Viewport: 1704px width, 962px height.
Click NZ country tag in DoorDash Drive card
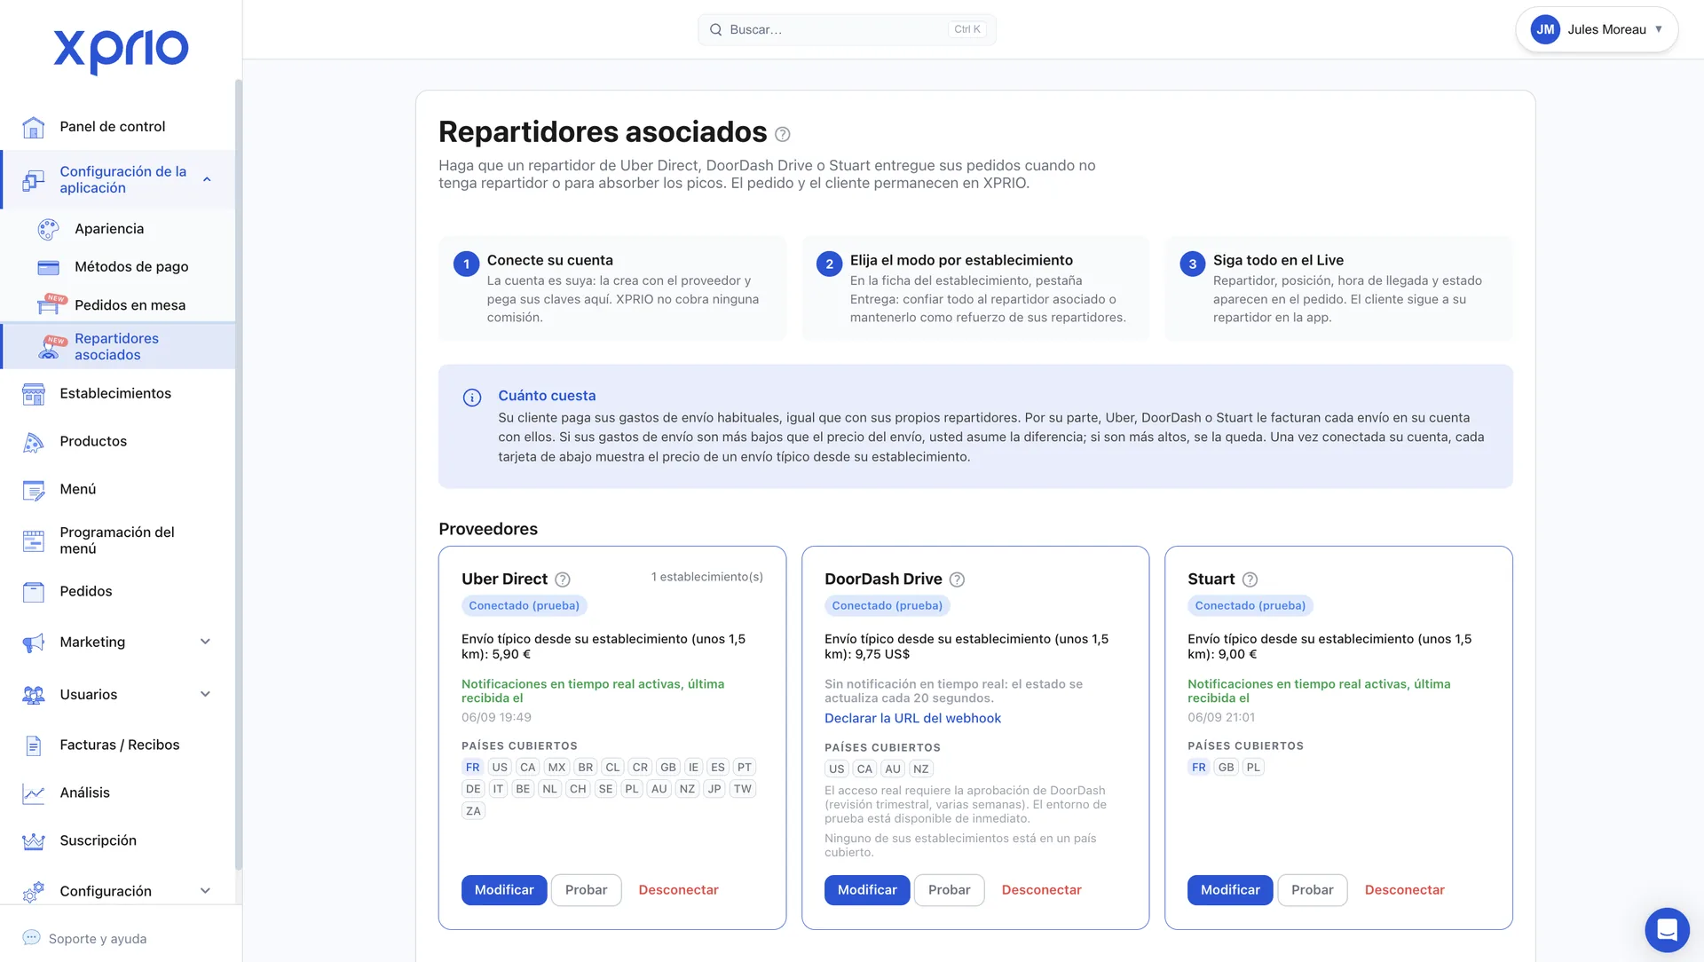(920, 769)
